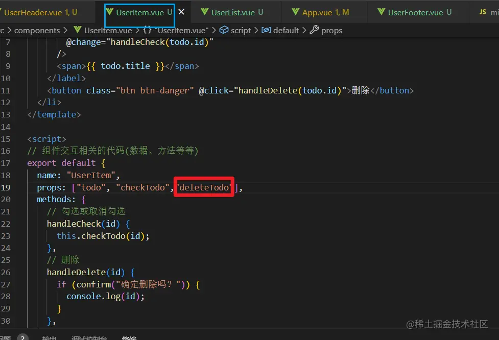The width and height of the screenshot is (499, 340).
Task: Click the 勾选或取消勾选 comment
Action: coord(86,211)
